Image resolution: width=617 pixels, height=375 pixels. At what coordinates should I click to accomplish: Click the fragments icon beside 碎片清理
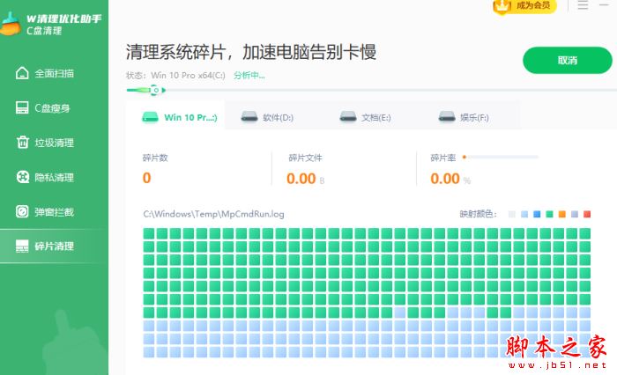(x=22, y=246)
